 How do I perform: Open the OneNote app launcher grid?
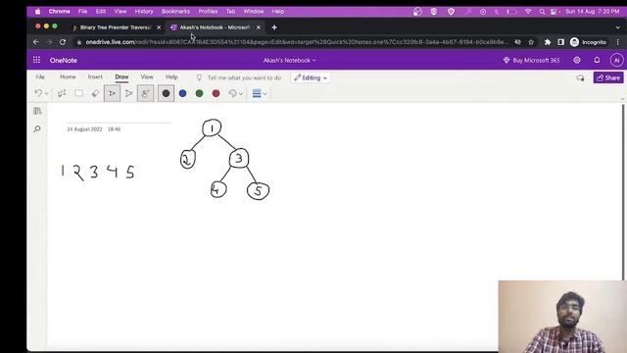click(x=36, y=60)
